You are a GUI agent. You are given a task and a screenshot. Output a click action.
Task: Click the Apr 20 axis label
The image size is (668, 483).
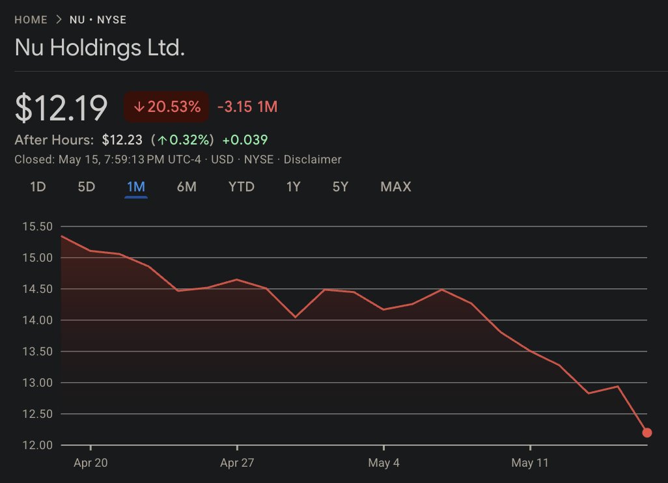click(x=90, y=463)
